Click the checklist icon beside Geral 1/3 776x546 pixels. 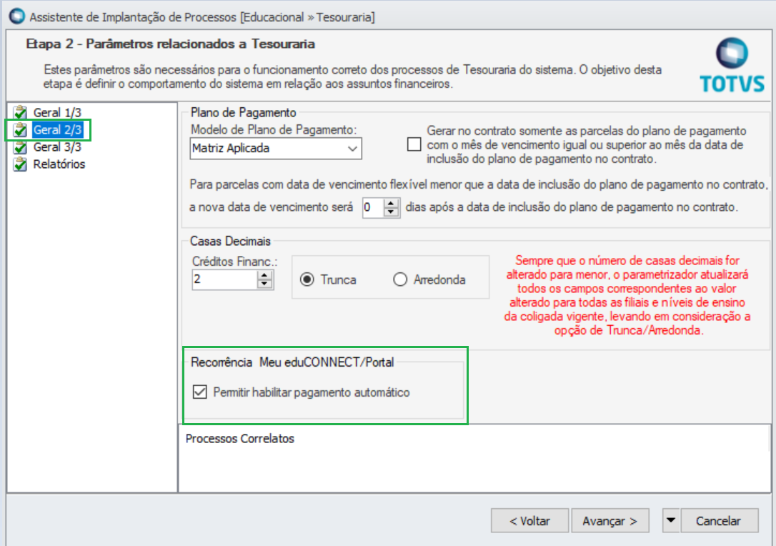click(20, 112)
